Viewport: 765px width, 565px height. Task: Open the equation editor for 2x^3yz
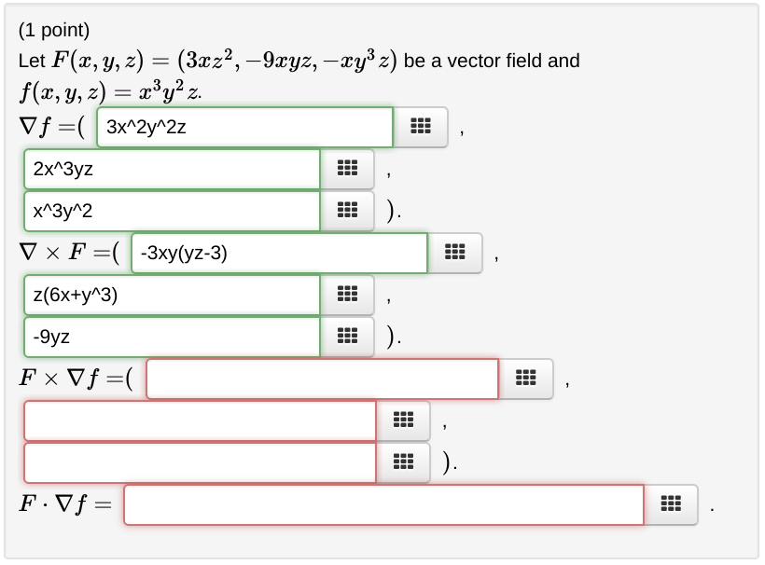coord(346,169)
